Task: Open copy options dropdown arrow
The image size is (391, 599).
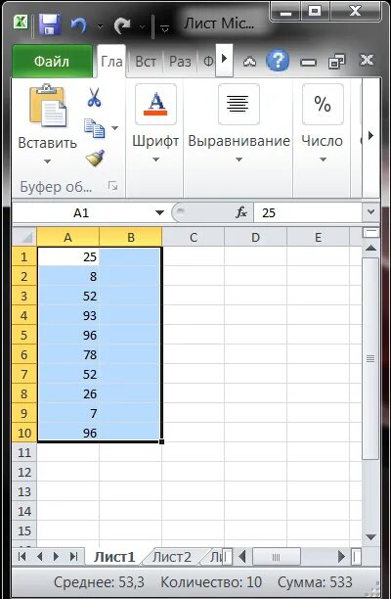Action: coord(114,128)
